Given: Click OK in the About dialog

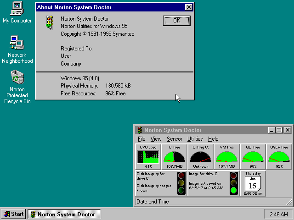Looking at the screenshot, I should tap(176, 21).
